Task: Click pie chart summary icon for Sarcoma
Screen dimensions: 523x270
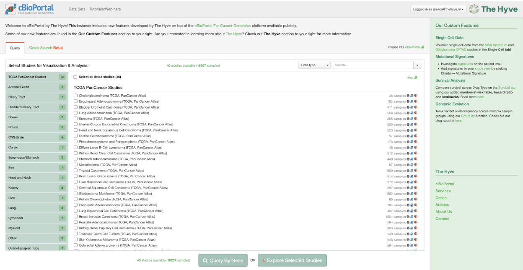Action: click(x=416, y=119)
